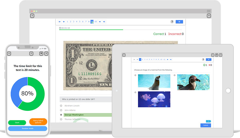The height and width of the screenshot is (138, 240).
Task: Open the blue list menu on laptop quiz
Action: pyautogui.click(x=179, y=22)
